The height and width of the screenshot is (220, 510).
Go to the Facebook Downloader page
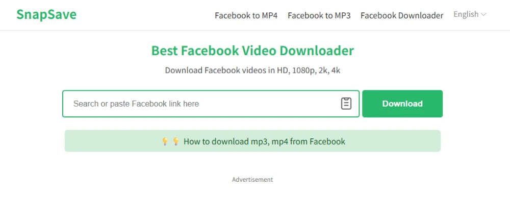pyautogui.click(x=402, y=15)
